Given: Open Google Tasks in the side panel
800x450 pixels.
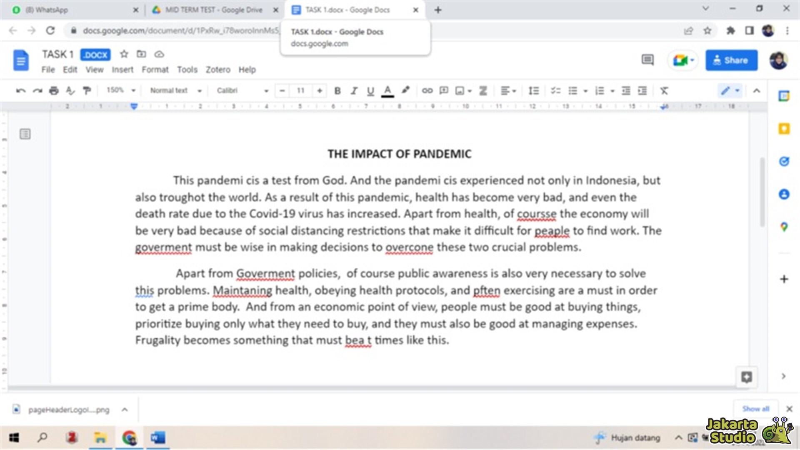Looking at the screenshot, I should pos(784,162).
